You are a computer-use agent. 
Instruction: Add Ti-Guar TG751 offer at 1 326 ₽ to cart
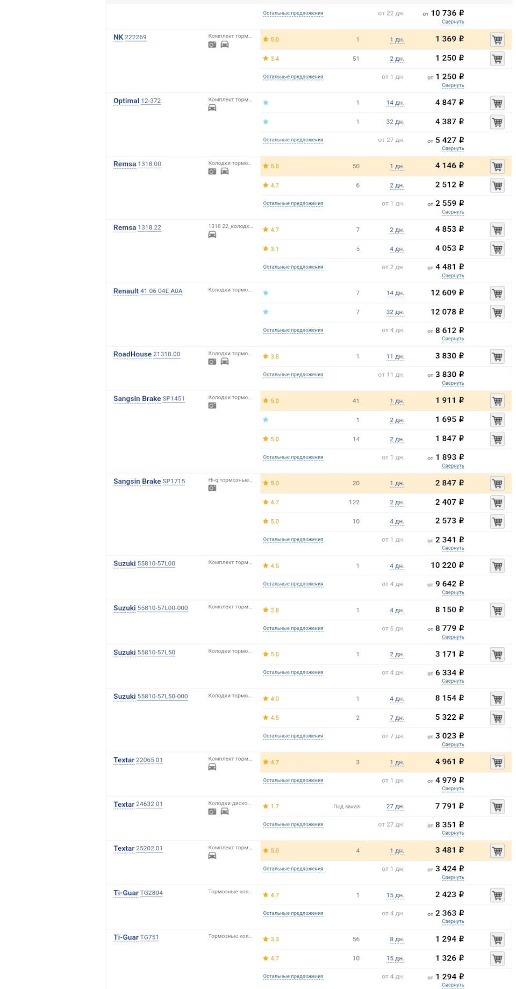pos(497,959)
